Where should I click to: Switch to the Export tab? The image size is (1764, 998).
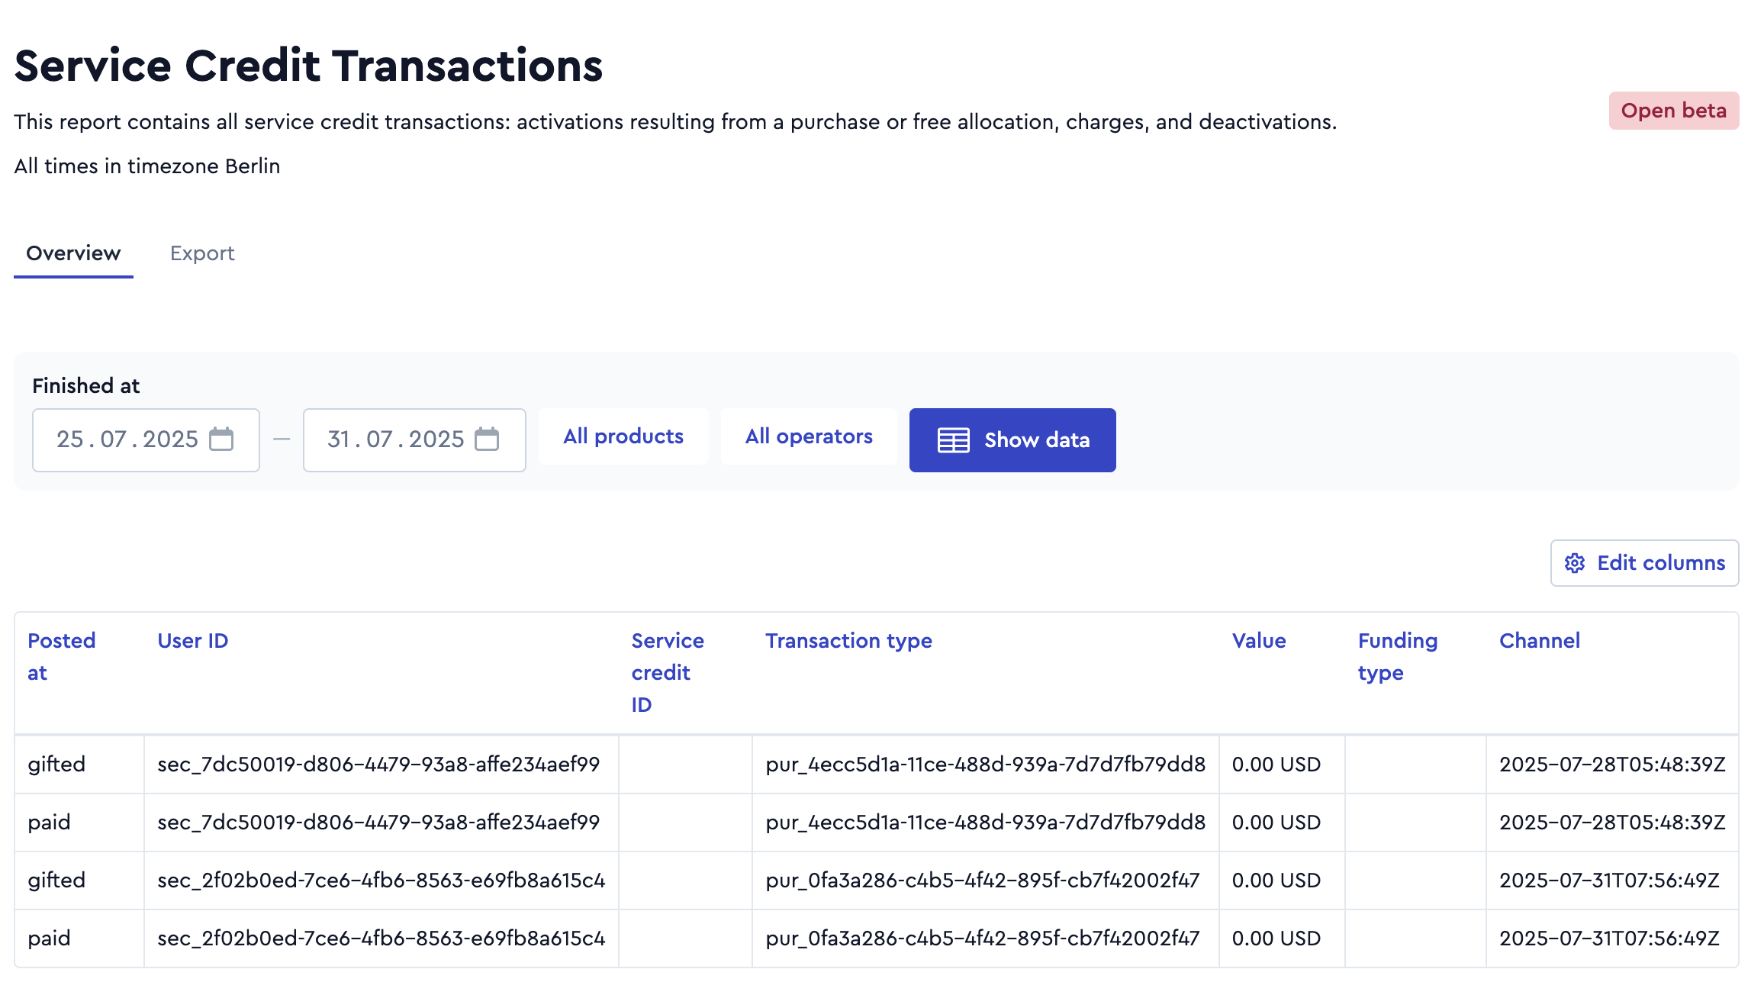click(202, 253)
